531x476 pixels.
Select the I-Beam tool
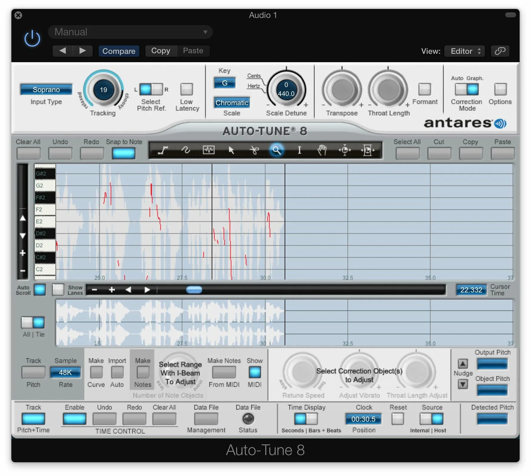pyautogui.click(x=299, y=150)
